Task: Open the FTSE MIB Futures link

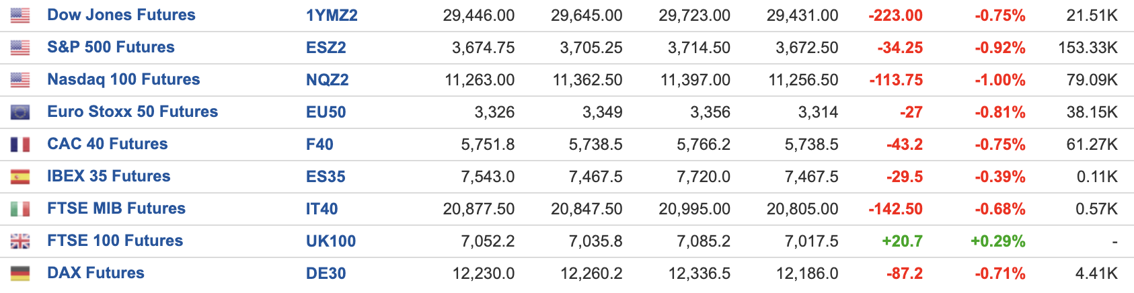Action: pyautogui.click(x=116, y=208)
